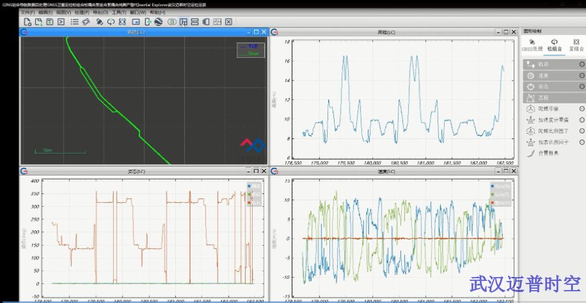Click the minus circle beside 轨迹
This screenshot has width=586, height=303.
(581, 64)
